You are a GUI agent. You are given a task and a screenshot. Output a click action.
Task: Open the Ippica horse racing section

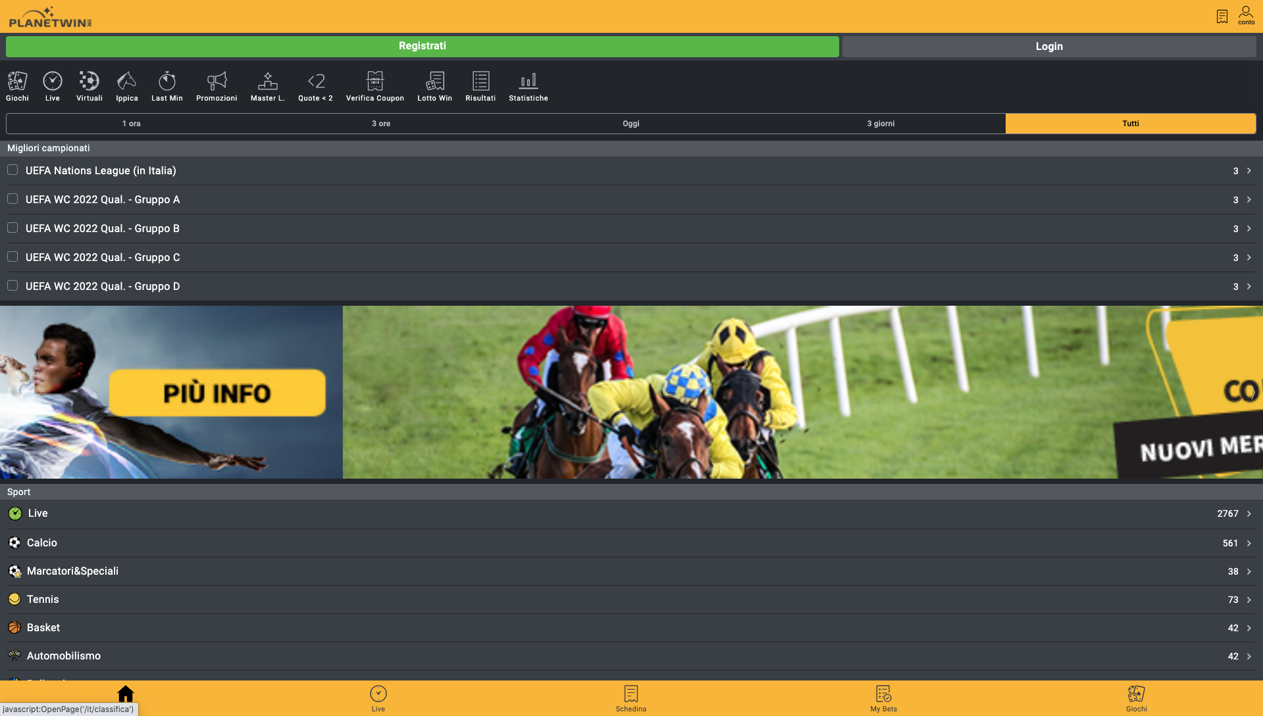coord(126,85)
